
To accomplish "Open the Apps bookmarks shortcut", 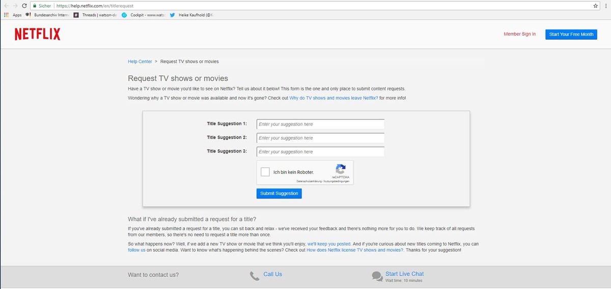I will 13,15.
